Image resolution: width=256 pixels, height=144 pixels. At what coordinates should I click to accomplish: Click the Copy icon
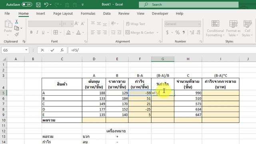(x=16, y=28)
